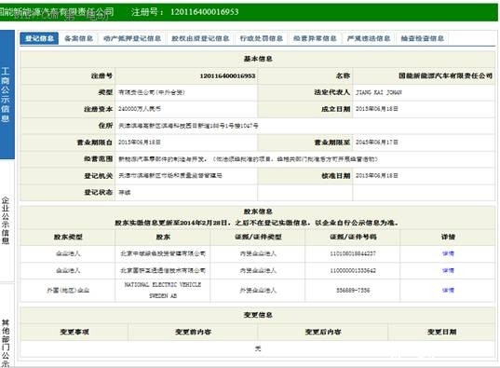Click the 股东类型 column header
The height and width of the screenshot is (368, 500).
[68, 237]
